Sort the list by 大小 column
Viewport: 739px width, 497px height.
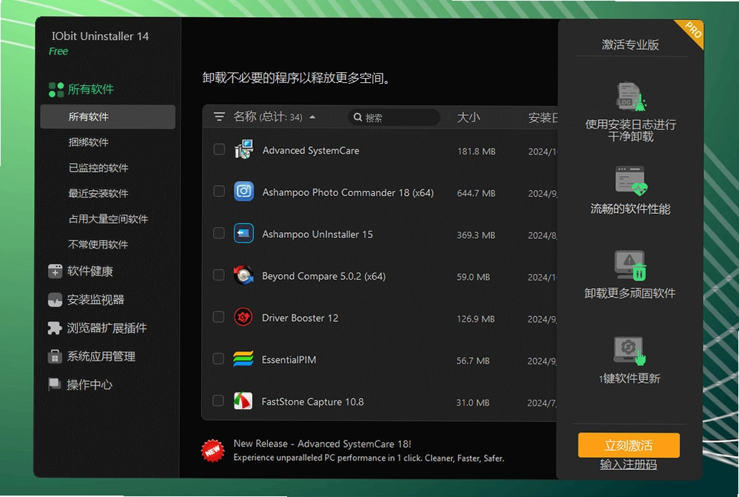coord(468,117)
